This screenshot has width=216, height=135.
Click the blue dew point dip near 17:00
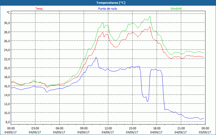point(147,102)
